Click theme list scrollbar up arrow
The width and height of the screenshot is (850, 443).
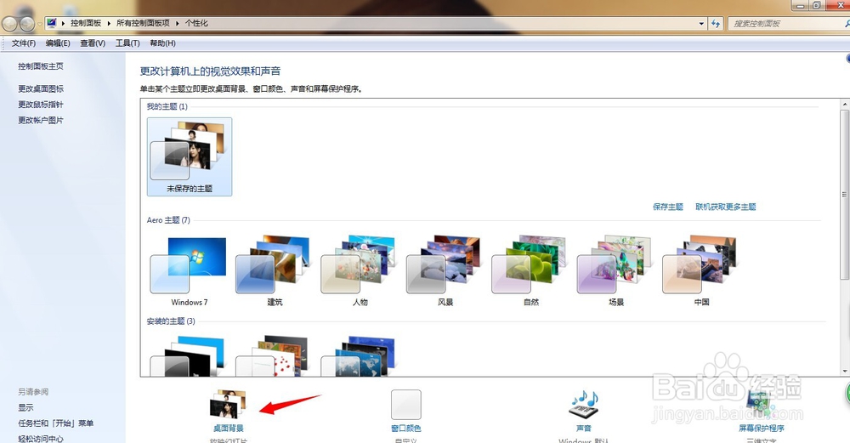(845, 104)
